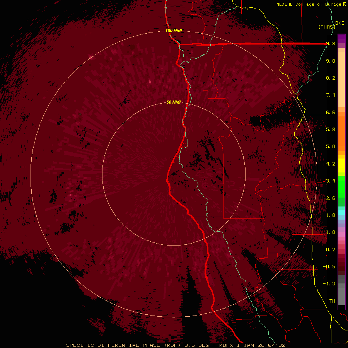Screen dimensions: 348x348
Task: Click the 5.8 scale value
Action: (x=331, y=130)
